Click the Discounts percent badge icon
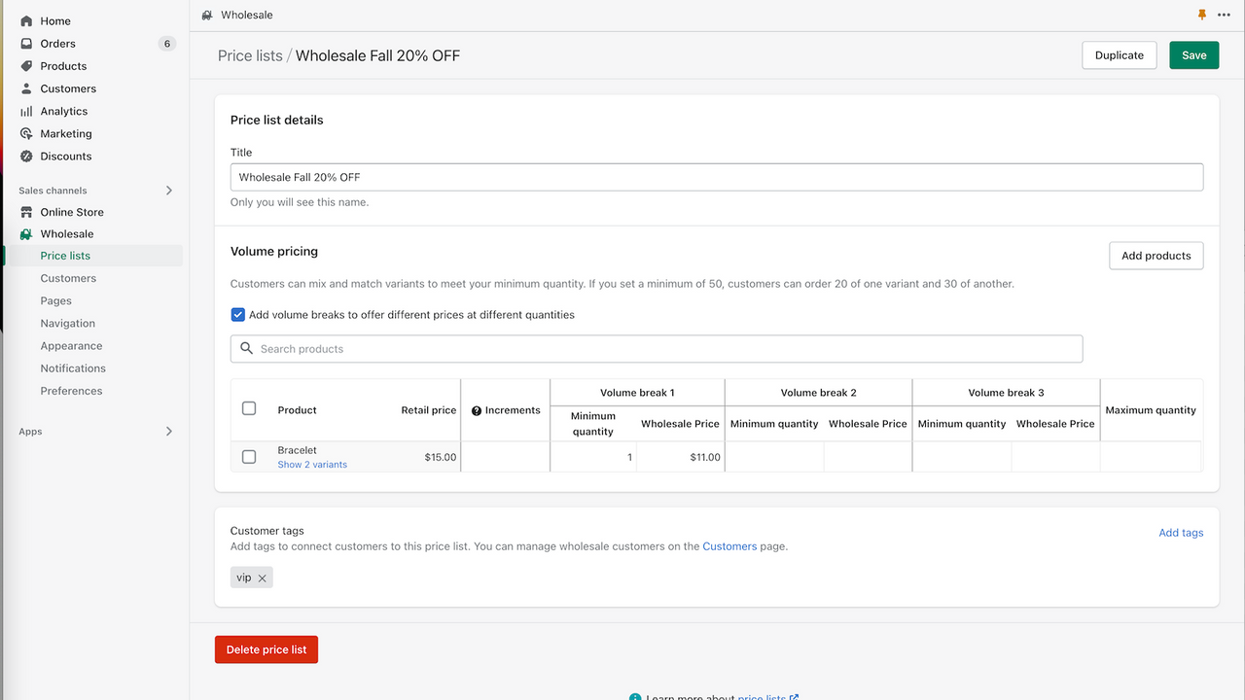Screen dimensions: 1245x700 click(x=26, y=156)
